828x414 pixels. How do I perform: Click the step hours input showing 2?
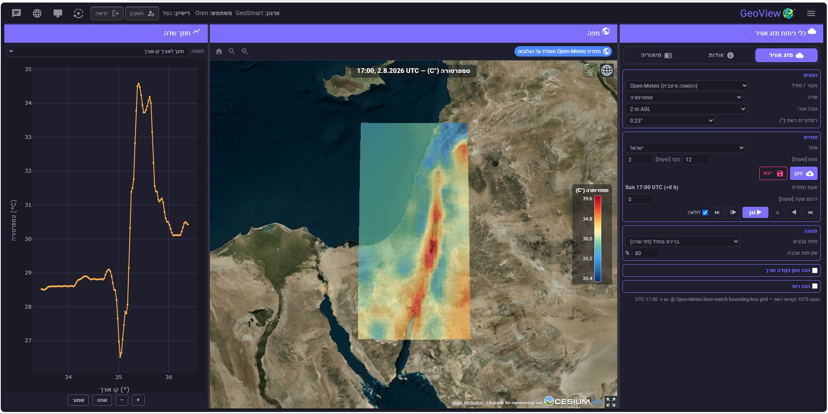click(639, 159)
